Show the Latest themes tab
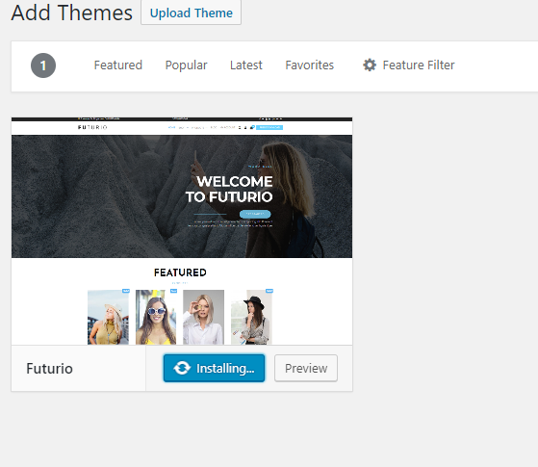 [x=246, y=65]
